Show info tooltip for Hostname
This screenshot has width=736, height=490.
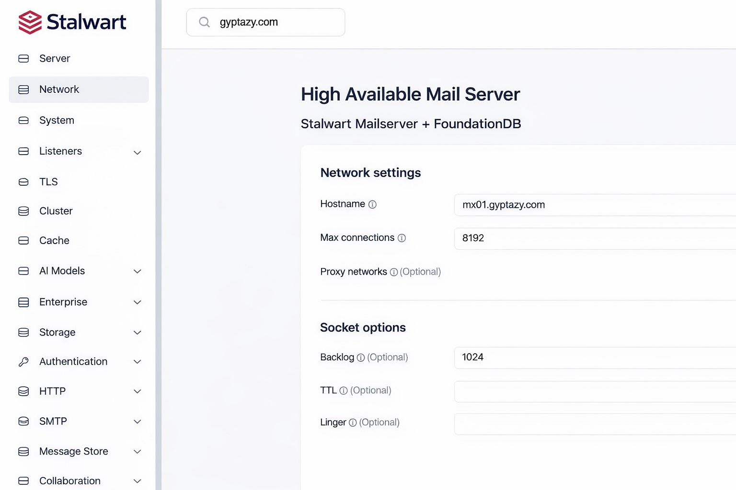(372, 204)
